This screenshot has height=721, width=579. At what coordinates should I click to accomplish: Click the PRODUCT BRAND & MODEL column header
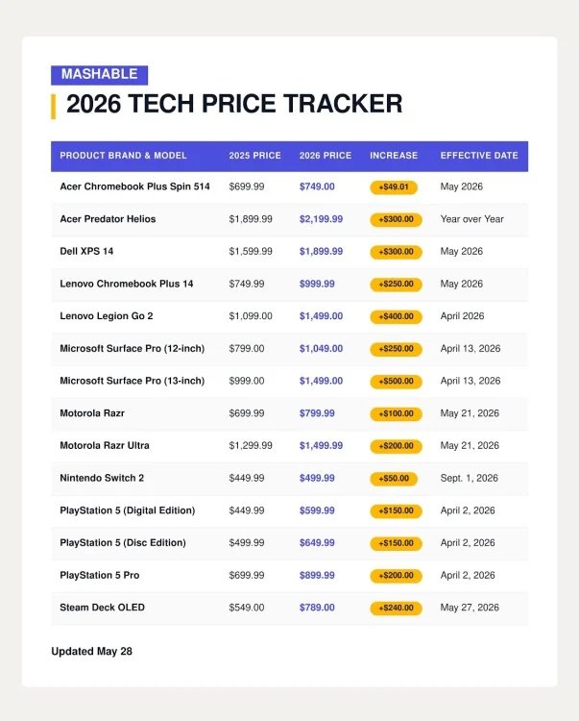[123, 156]
